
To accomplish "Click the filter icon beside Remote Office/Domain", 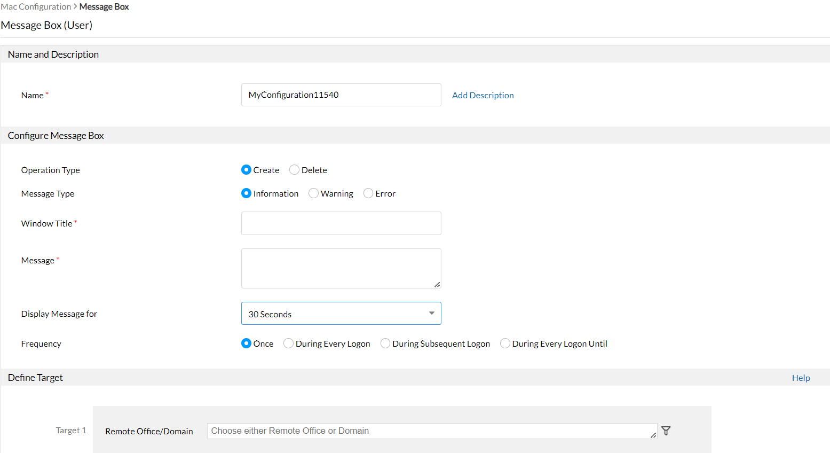I will (666, 431).
